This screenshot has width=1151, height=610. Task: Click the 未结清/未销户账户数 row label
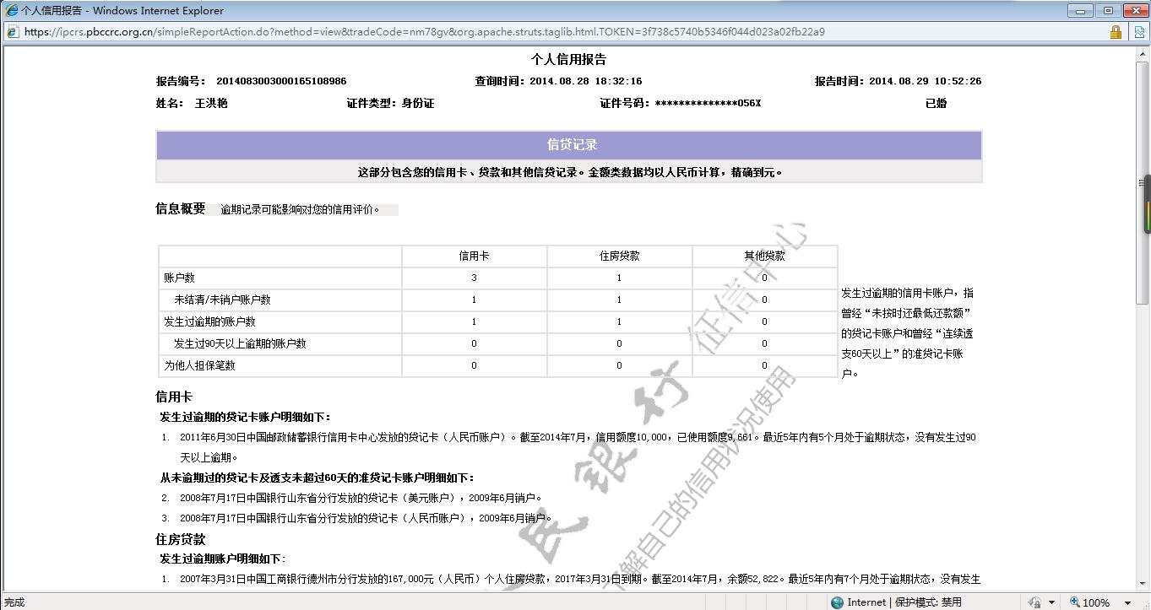(222, 300)
